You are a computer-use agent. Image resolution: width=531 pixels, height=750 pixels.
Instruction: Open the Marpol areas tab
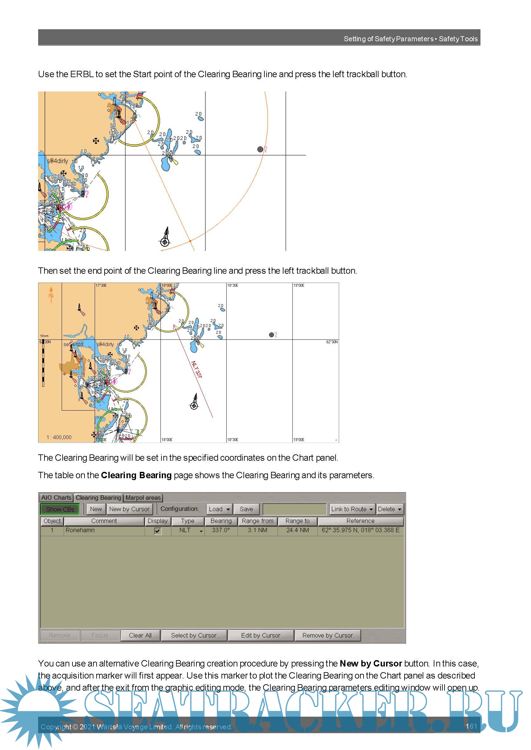[x=143, y=498]
